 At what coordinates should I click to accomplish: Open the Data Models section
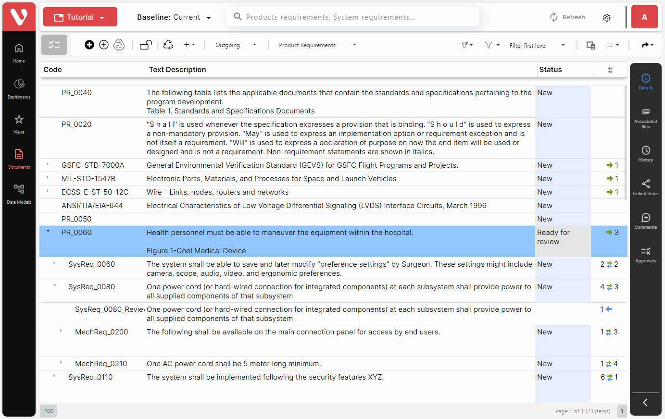(19, 193)
